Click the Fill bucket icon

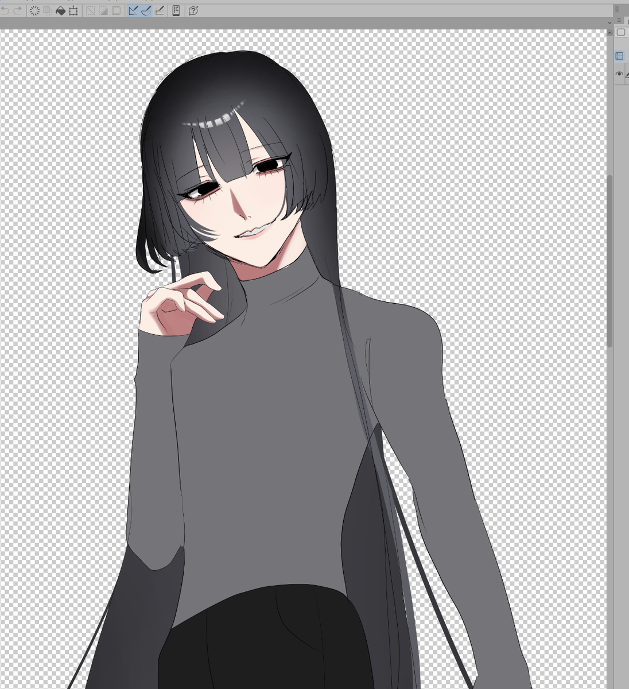click(x=60, y=10)
